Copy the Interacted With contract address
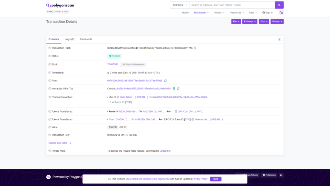The height and width of the screenshot is (186, 330). (x=178, y=89)
